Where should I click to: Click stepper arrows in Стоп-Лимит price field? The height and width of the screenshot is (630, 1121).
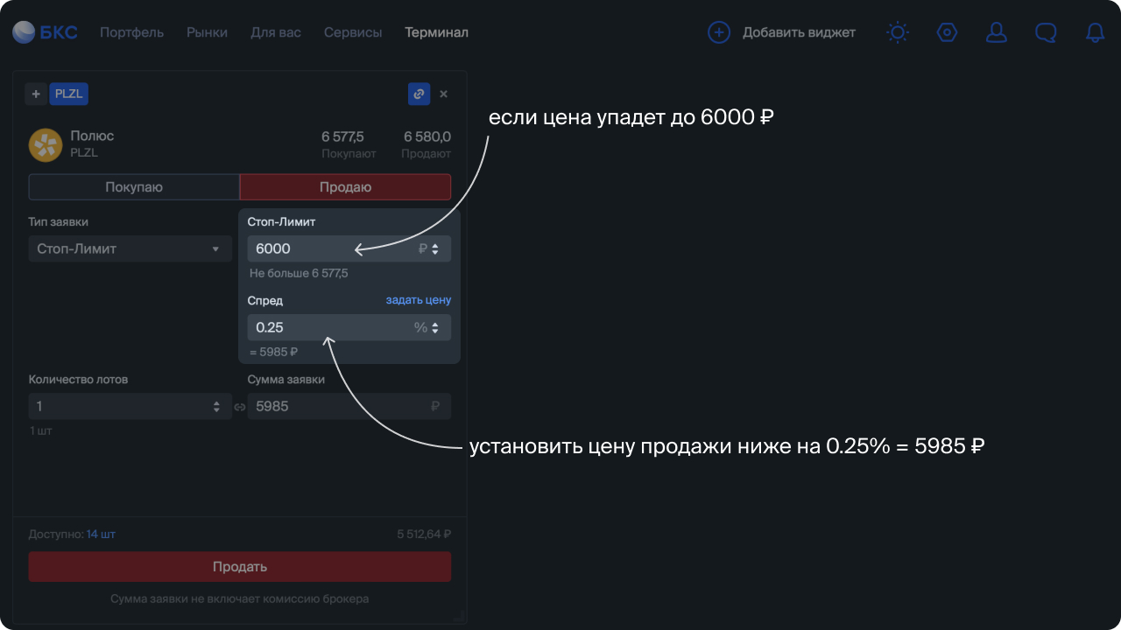435,249
